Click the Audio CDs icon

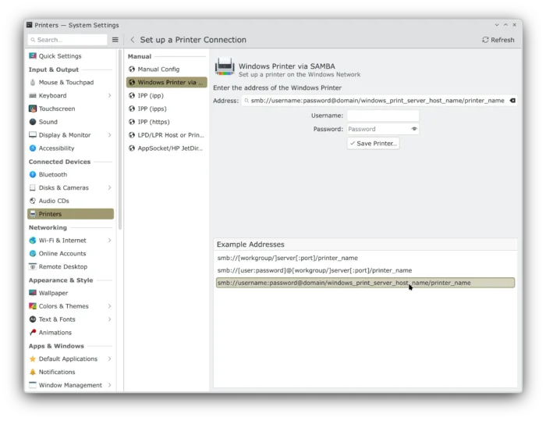(33, 201)
